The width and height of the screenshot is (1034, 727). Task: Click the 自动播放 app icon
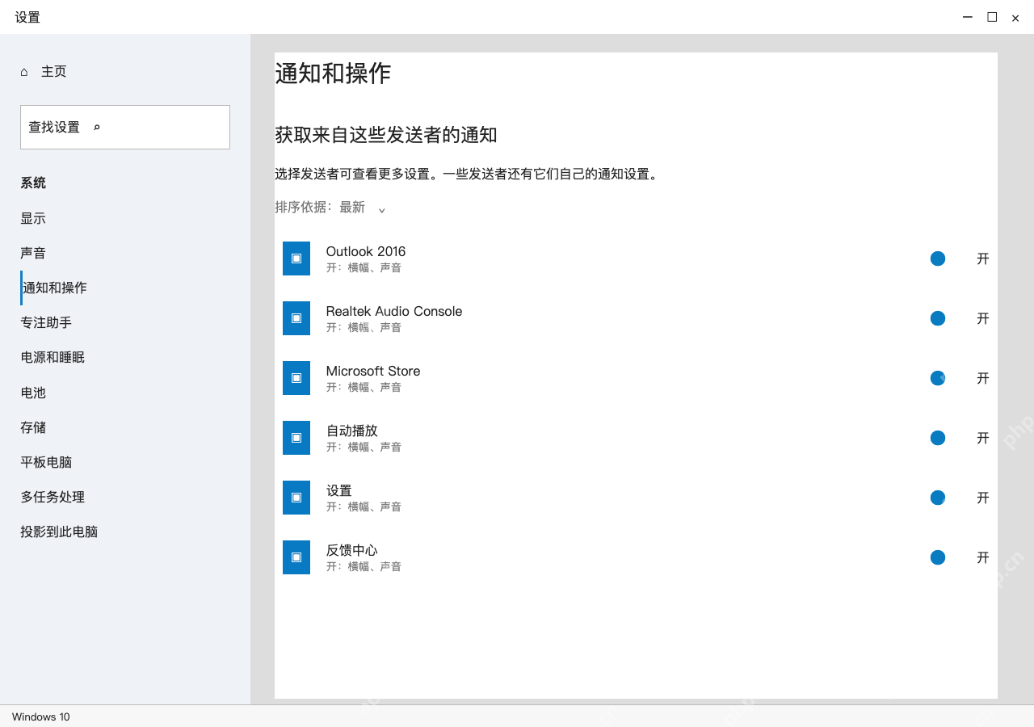click(296, 438)
